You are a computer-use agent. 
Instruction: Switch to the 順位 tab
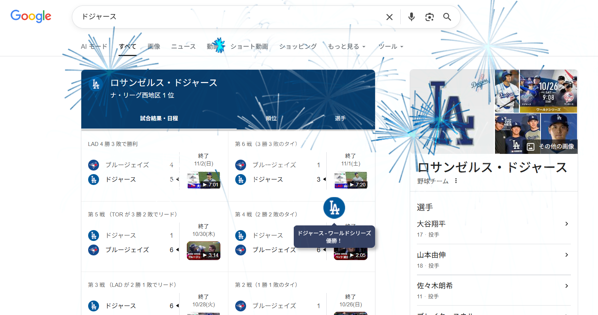tap(271, 118)
